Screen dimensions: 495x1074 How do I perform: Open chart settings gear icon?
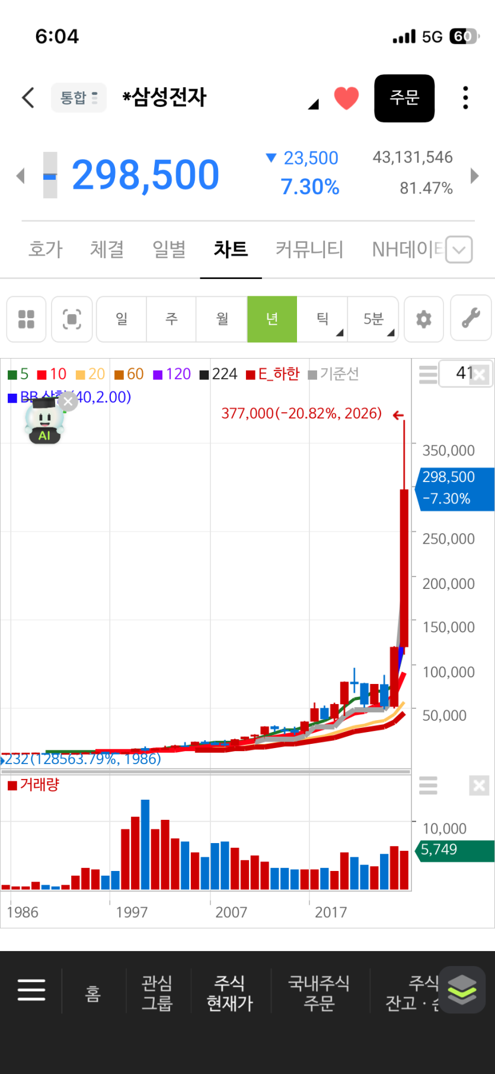coord(424,319)
